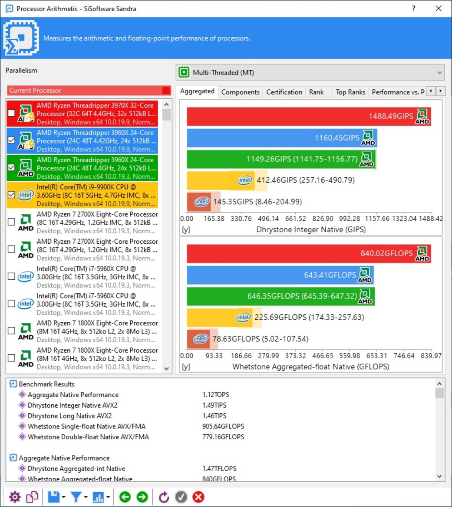Screen dimensions: 452x507
Task: Click the Intel logo beside 78.63GFLOPS
Action: (201, 339)
